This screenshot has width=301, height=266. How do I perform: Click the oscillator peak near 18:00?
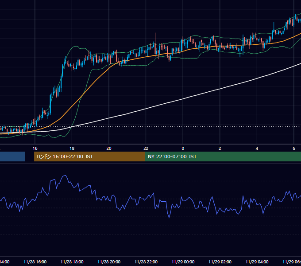pyautogui.click(x=65, y=176)
